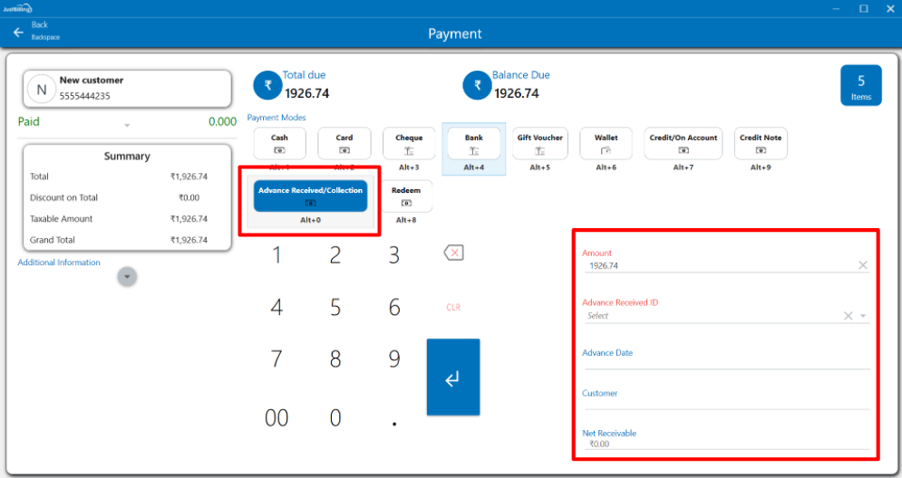The height and width of the screenshot is (478, 902).
Task: Select Cash payment mode
Action: pos(280,143)
